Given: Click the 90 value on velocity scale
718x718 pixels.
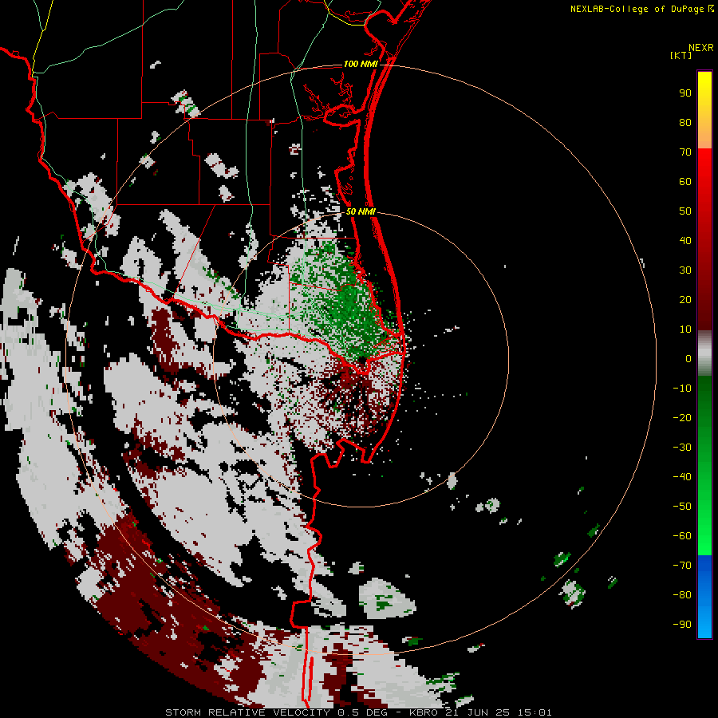Looking at the screenshot, I should (x=685, y=93).
